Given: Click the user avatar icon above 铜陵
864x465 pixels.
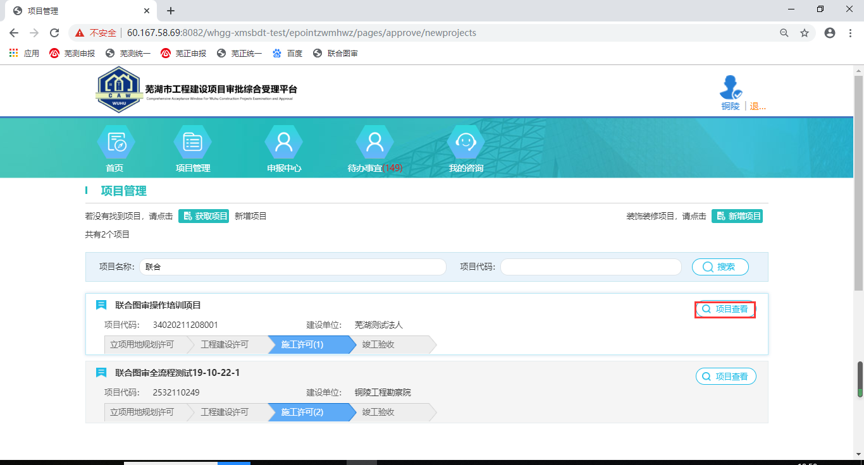Looking at the screenshot, I should [x=731, y=87].
